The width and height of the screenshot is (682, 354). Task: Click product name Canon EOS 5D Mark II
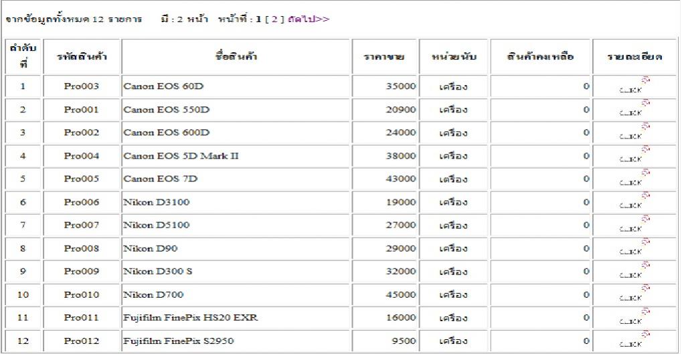181,156
